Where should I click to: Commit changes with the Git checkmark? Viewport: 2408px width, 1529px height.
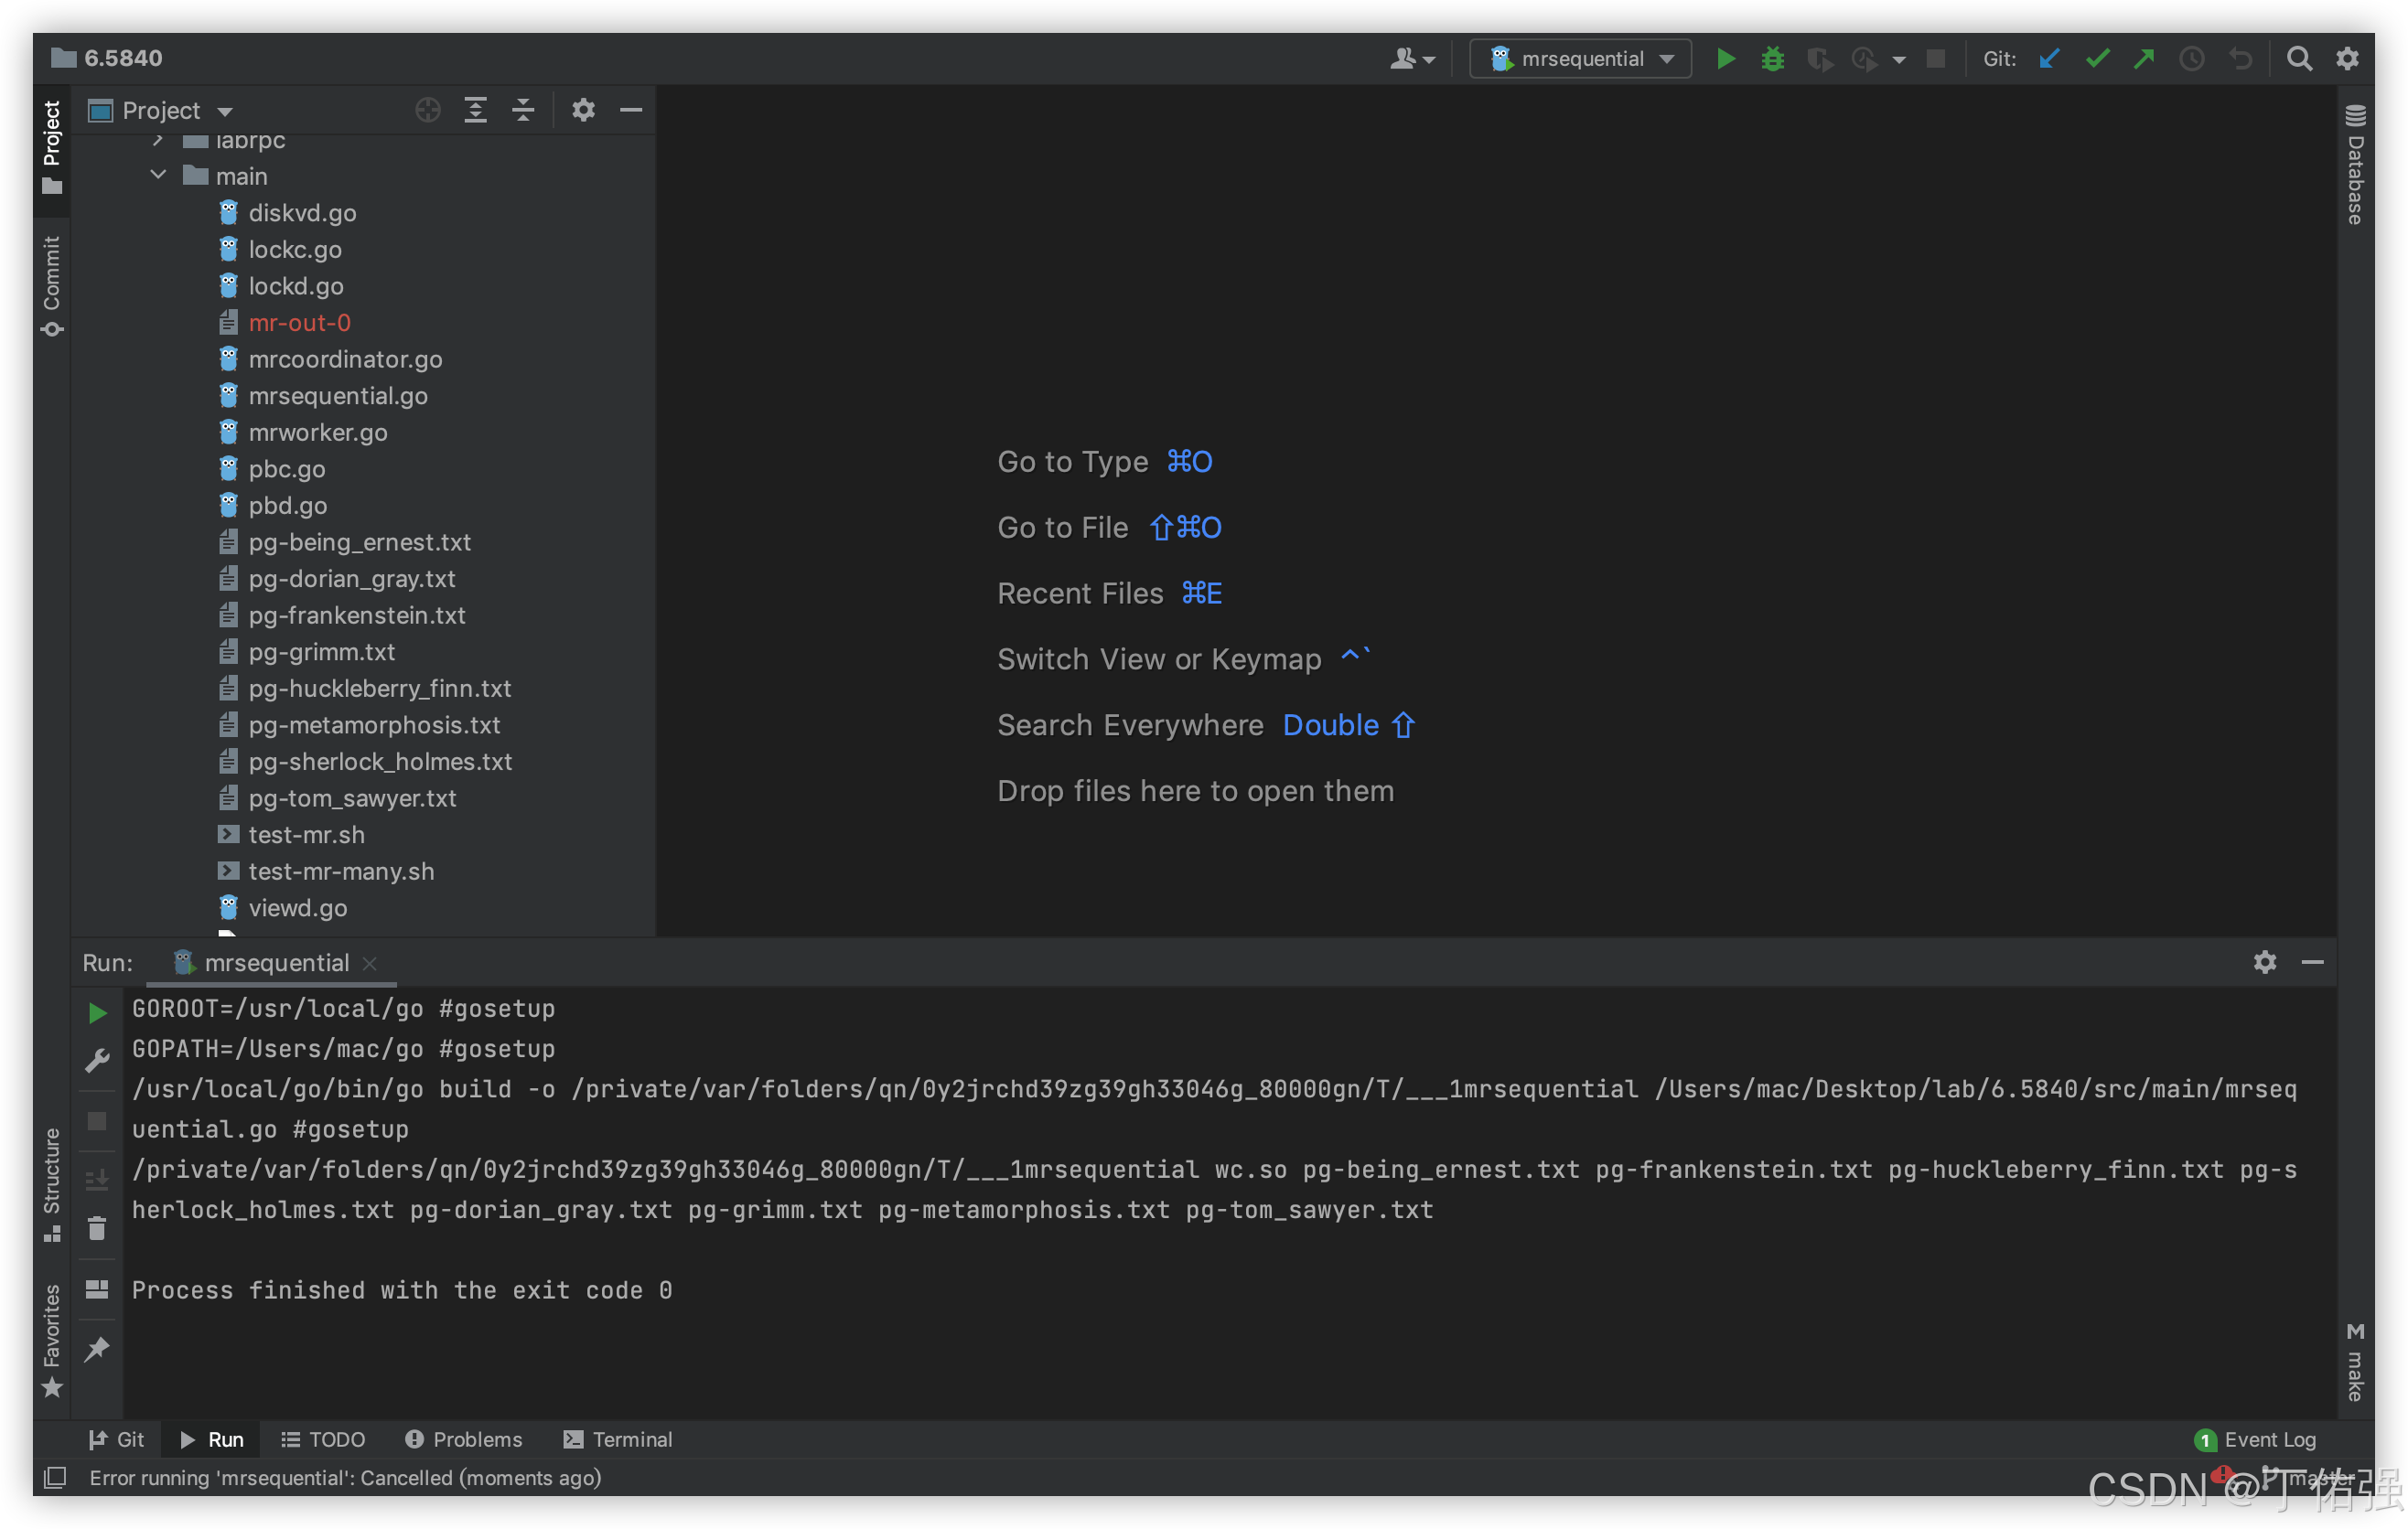pos(2097,59)
